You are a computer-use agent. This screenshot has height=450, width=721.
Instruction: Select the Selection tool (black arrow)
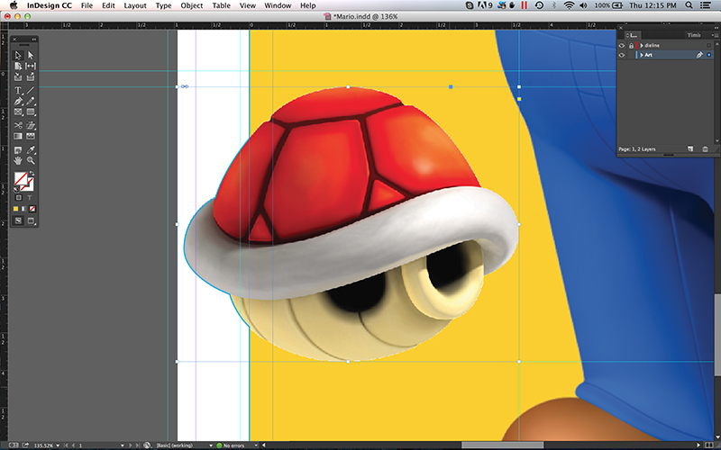[18, 56]
